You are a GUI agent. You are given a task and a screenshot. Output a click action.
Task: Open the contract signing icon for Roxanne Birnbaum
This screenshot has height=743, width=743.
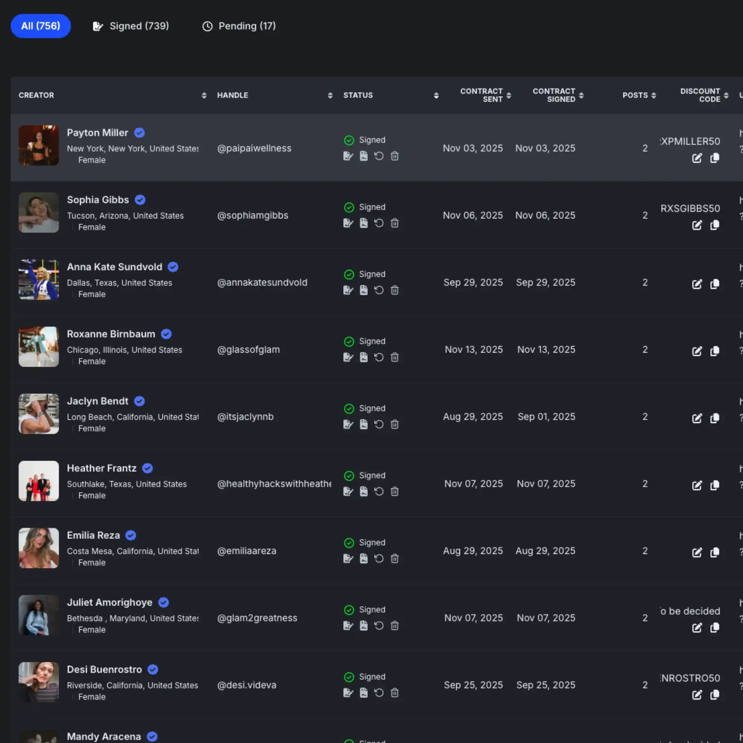coord(348,357)
